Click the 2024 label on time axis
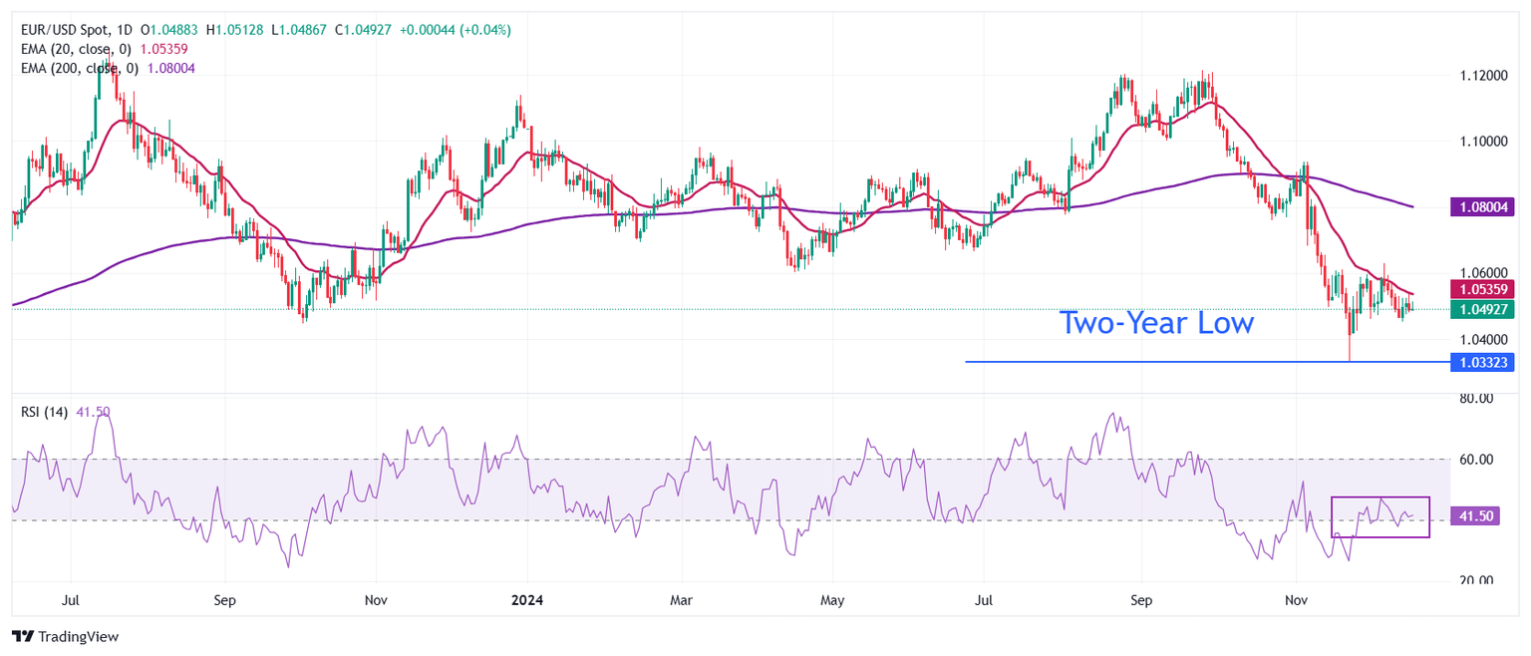 (x=526, y=600)
